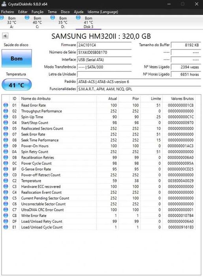Click the G-Sense Error Rate attribute name
203x277 pixels.
(36, 169)
